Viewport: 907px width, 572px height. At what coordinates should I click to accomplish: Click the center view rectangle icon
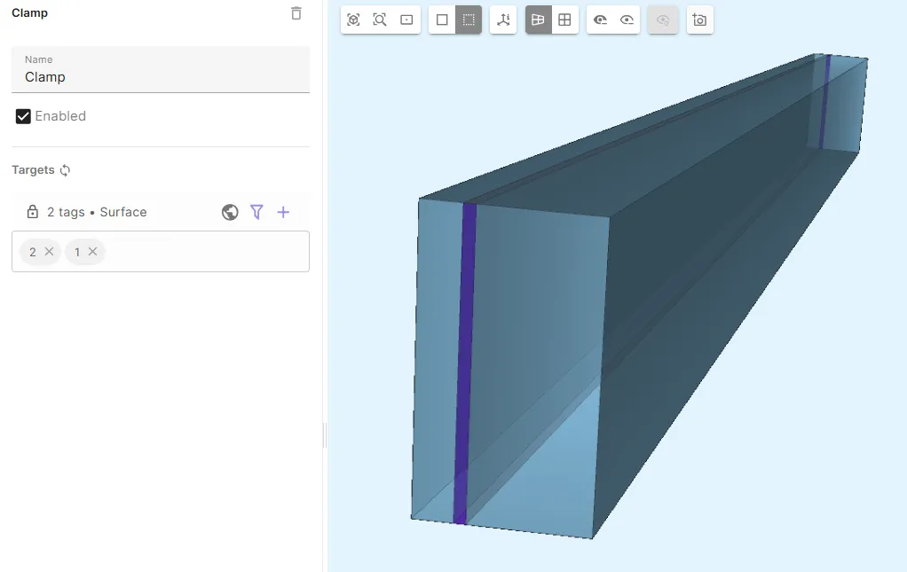pyautogui.click(x=406, y=20)
